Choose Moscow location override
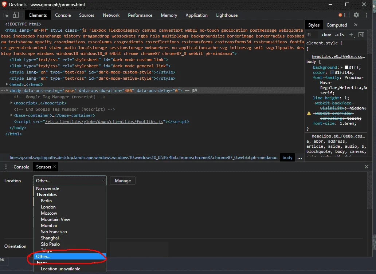This screenshot has height=274, width=376. coord(70,213)
